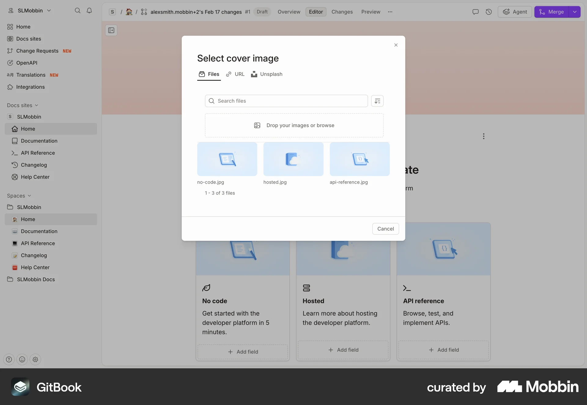Open the Integrations section in the sidebar
Screen dimensions: 587x405
click(30, 87)
